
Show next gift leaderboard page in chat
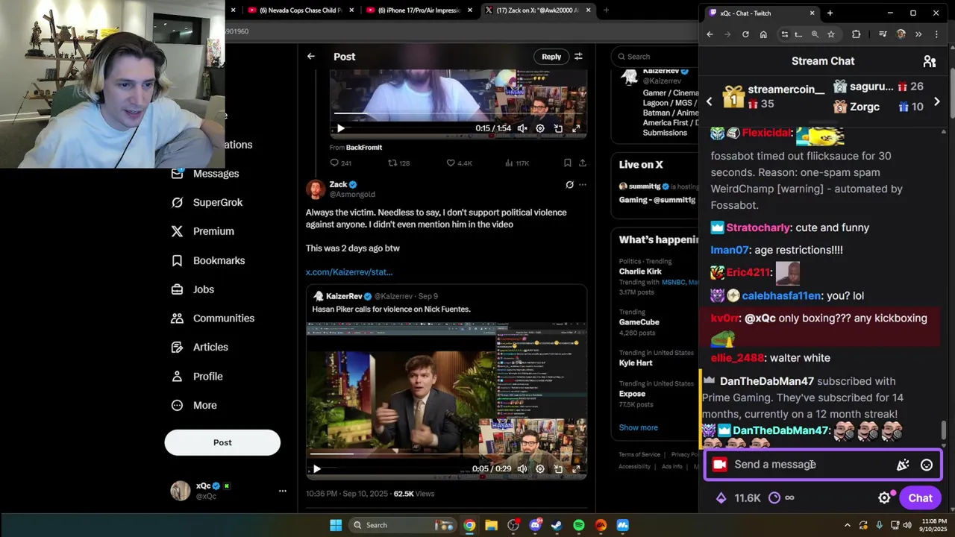pos(937,101)
